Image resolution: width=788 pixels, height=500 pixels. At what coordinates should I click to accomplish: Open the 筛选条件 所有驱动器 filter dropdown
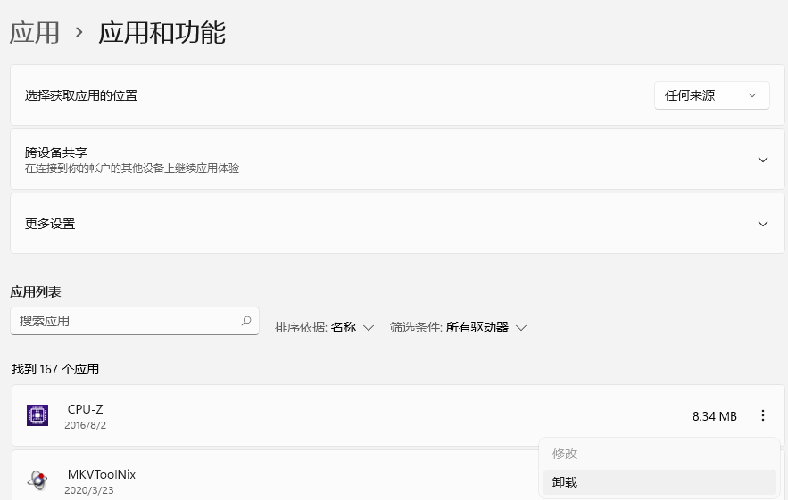[458, 327]
